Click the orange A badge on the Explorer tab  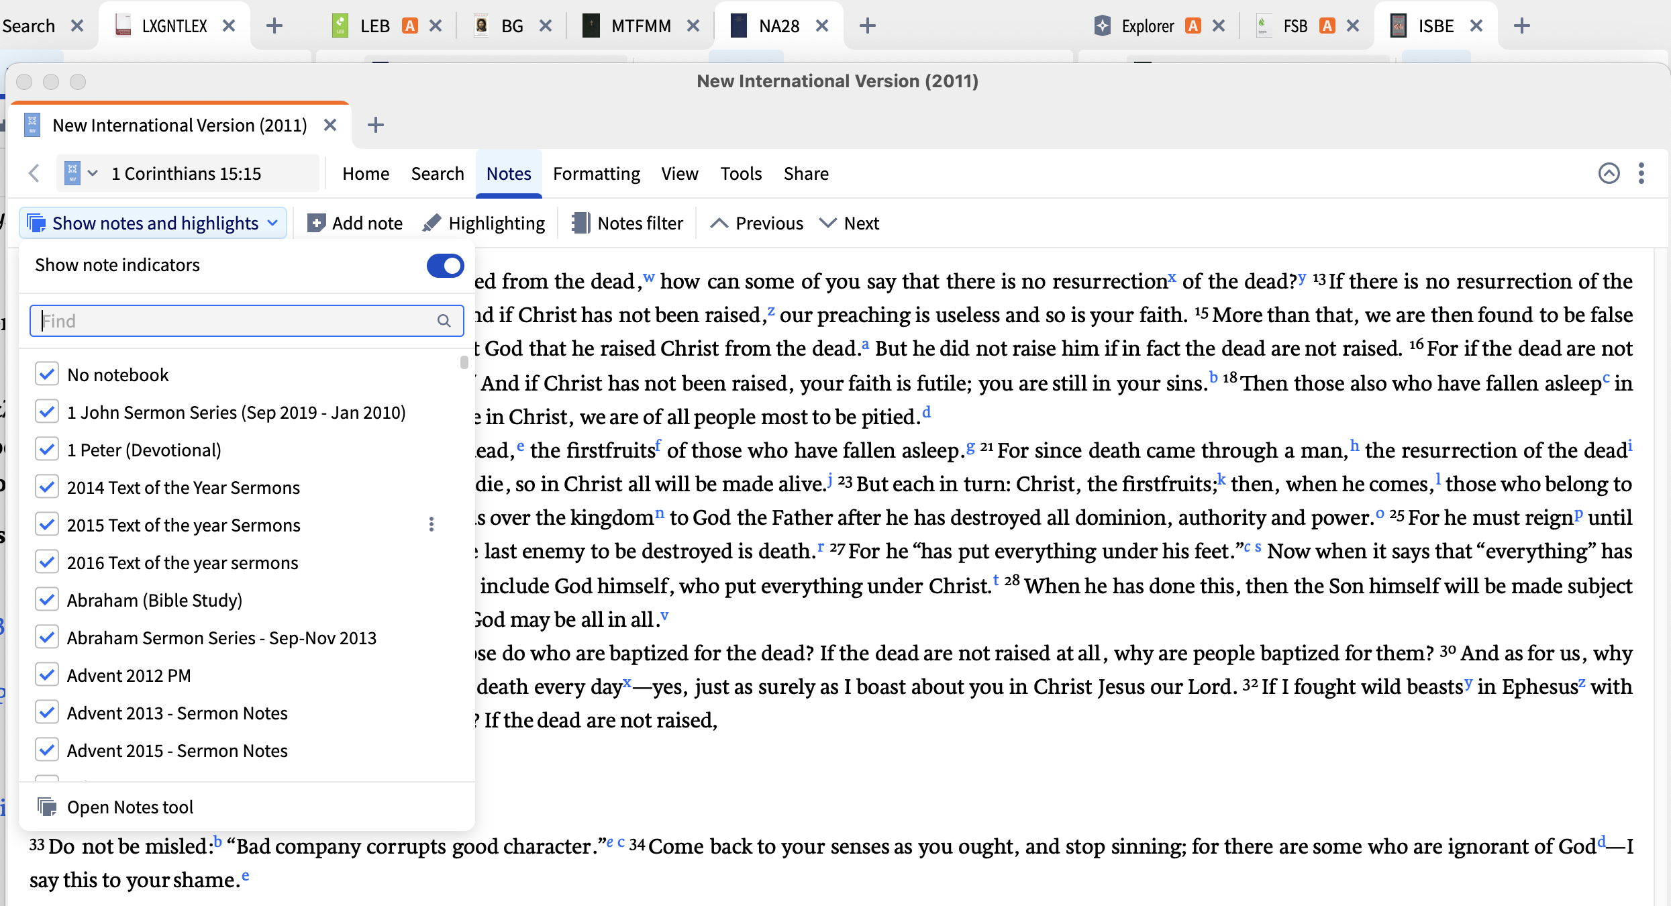pos(1193,26)
